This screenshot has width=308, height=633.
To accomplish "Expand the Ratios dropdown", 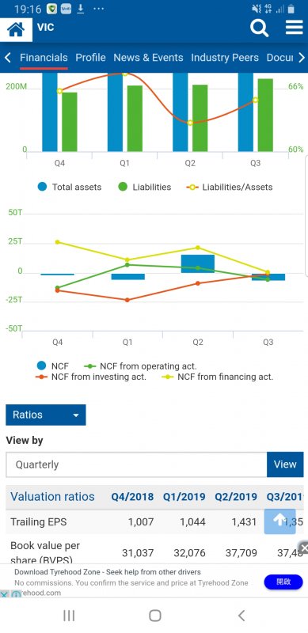I will (x=46, y=415).
